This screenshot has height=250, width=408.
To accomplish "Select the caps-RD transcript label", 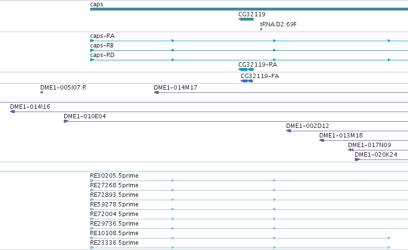I will coord(102,55).
